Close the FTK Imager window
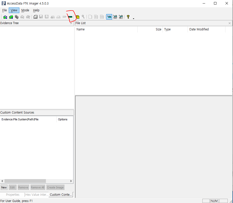The height and width of the screenshot is (203, 233). [227, 3]
